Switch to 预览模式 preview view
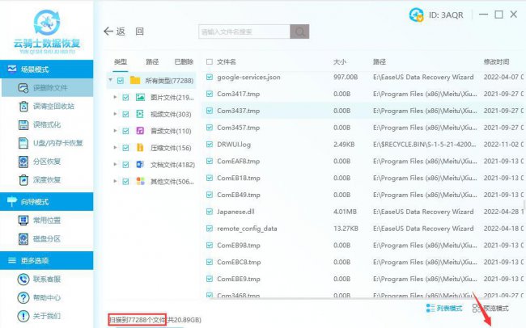526x328 pixels. tap(490, 308)
